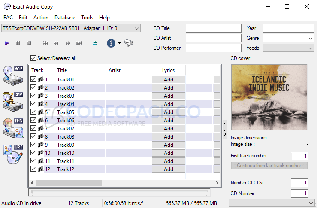Image resolution: width=317 pixels, height=208 pixels.
Task: Pause audio playback
Action: coord(18,43)
